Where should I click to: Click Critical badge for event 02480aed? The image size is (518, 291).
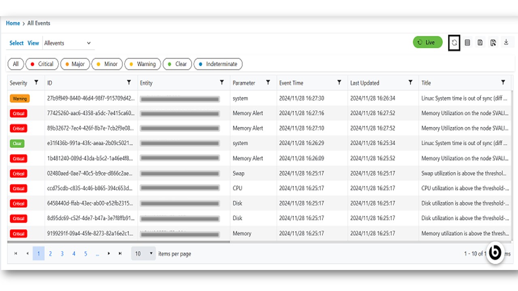[19, 173]
